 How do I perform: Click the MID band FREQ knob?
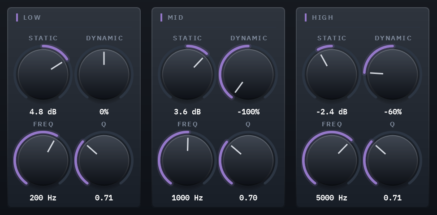point(187,160)
